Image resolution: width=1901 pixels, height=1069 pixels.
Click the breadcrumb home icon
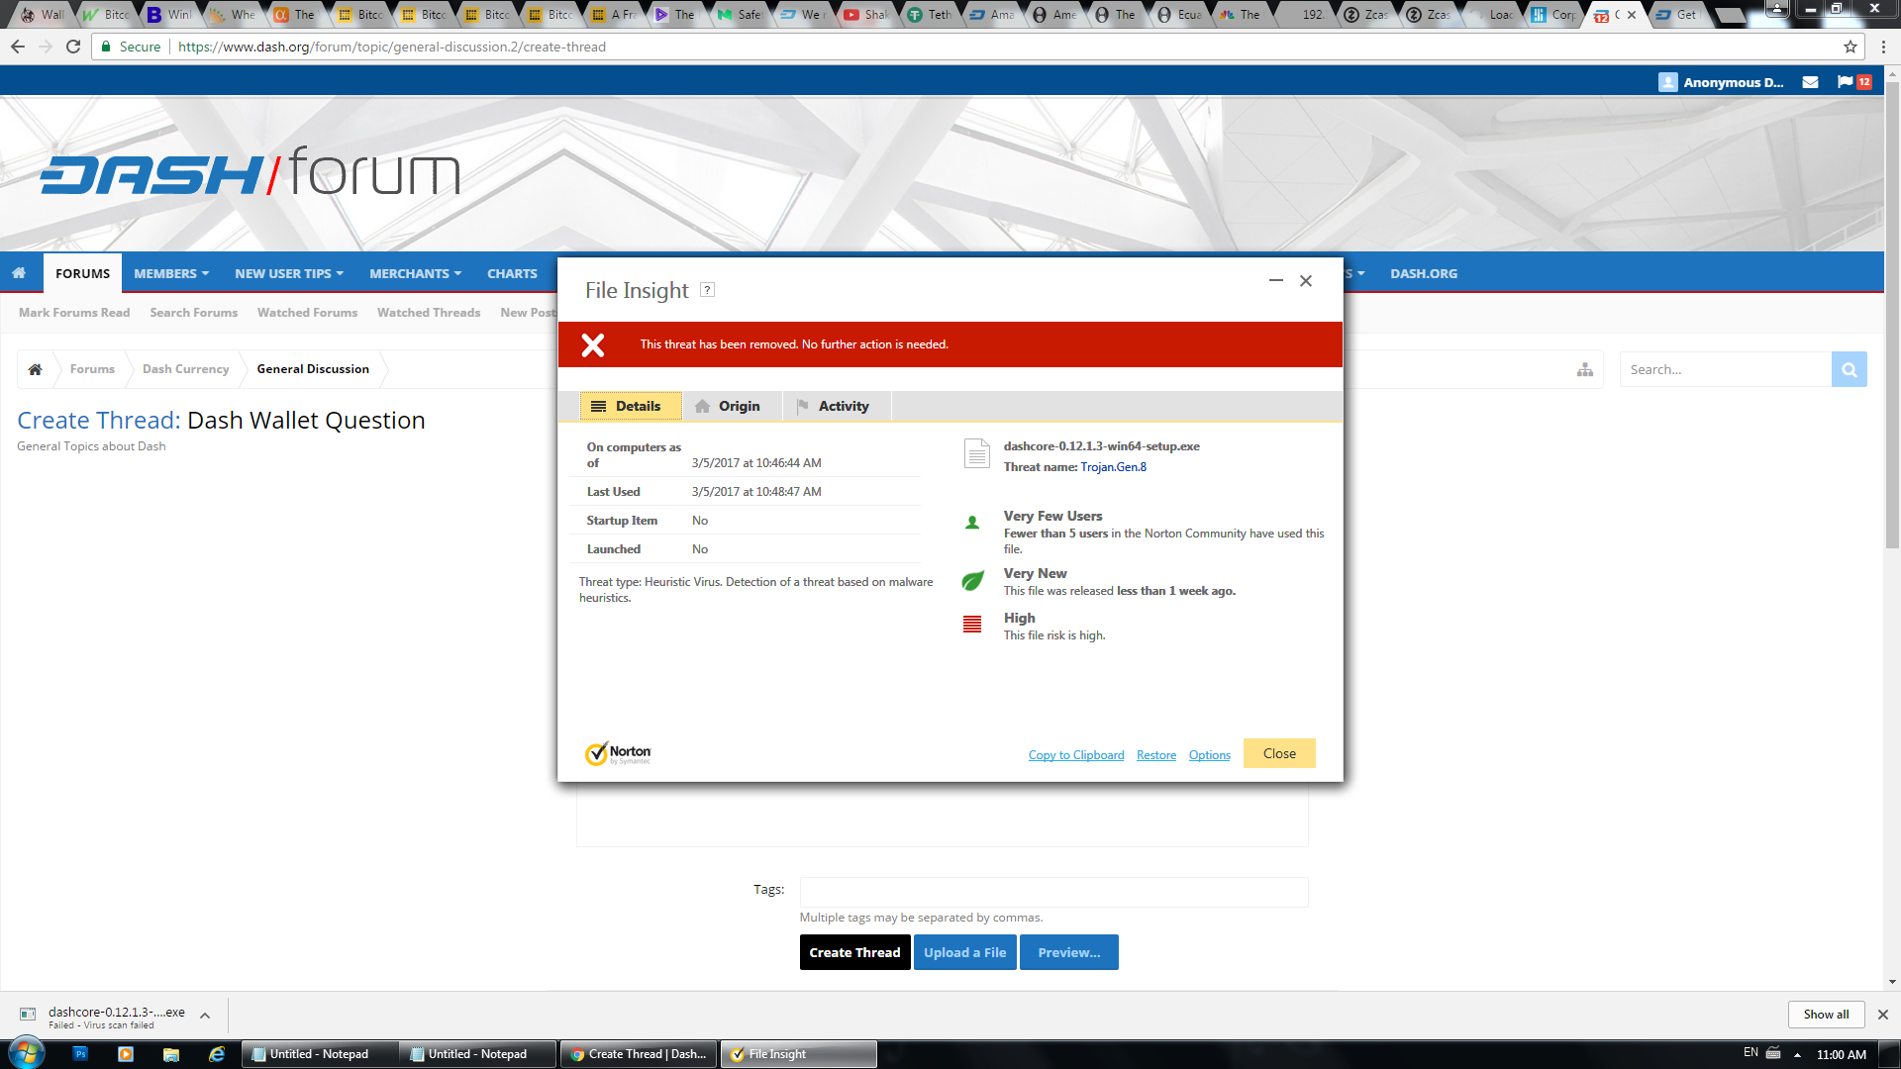tap(35, 369)
